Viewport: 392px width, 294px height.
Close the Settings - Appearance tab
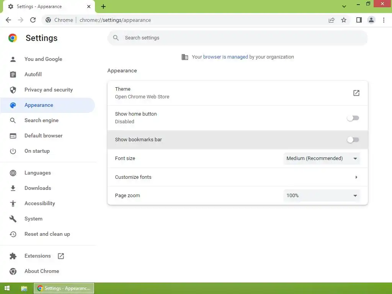[89, 7]
